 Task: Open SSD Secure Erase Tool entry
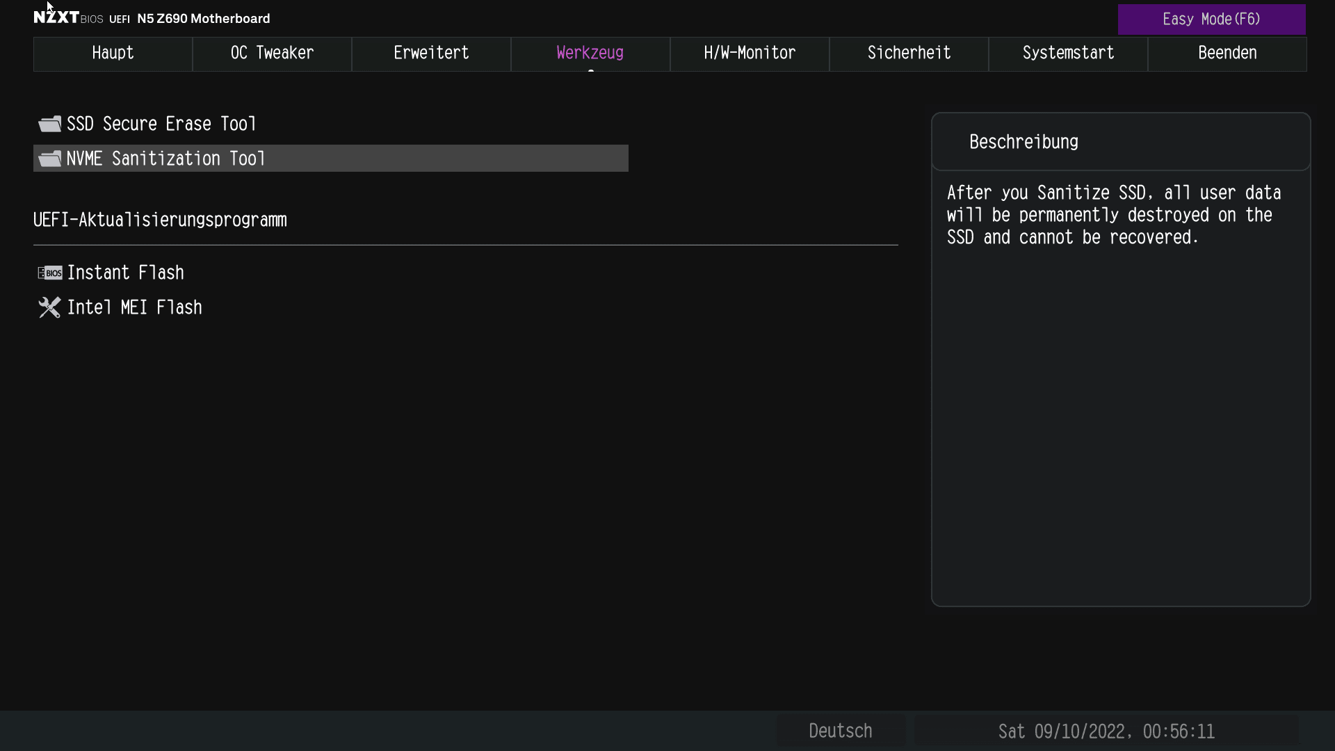pos(161,124)
